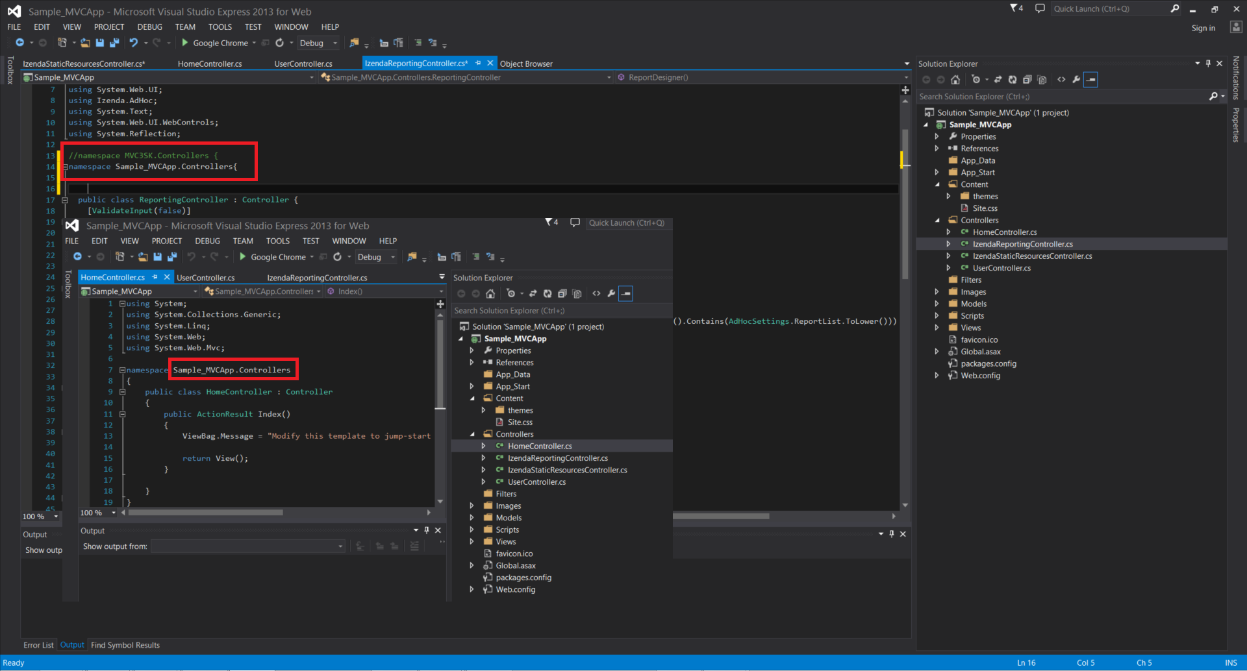This screenshot has height=671, width=1247.
Task: Open the Debug configuration dropdown in main toolbar
Action: 318,43
